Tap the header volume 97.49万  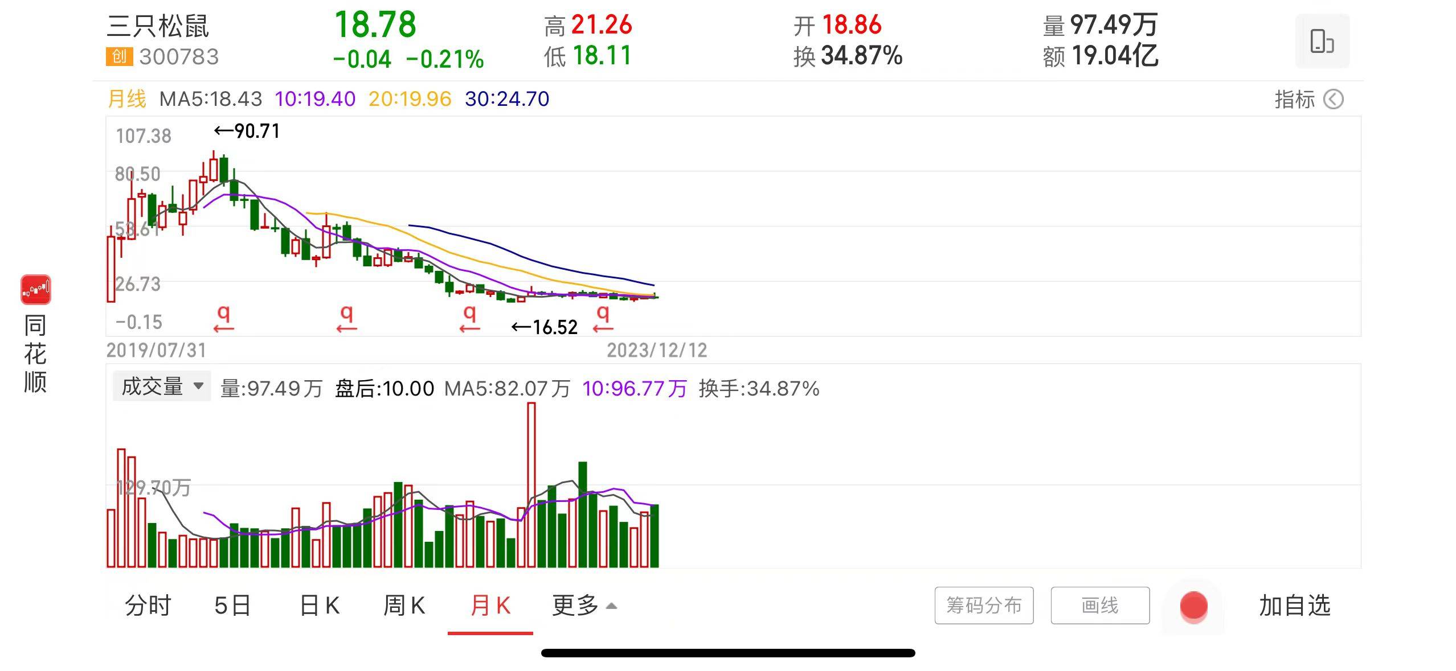pyautogui.click(x=1114, y=25)
